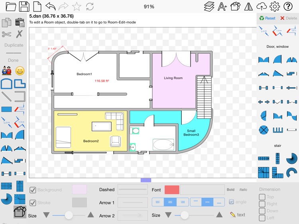Open the 3D box library icon in top toolbar
This screenshot has width=299, height=224.
(236, 6)
